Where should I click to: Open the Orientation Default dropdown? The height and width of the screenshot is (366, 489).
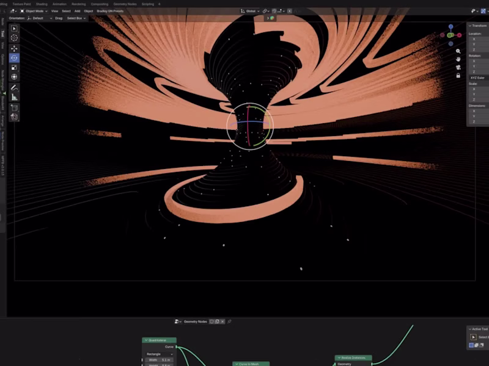click(x=40, y=18)
